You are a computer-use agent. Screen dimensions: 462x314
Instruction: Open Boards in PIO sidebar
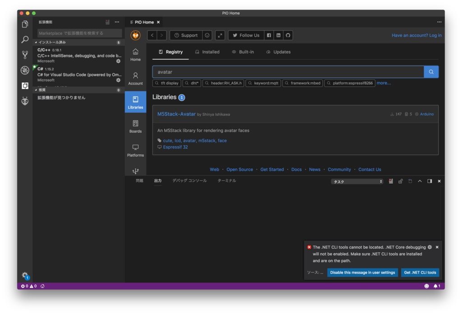point(135,127)
